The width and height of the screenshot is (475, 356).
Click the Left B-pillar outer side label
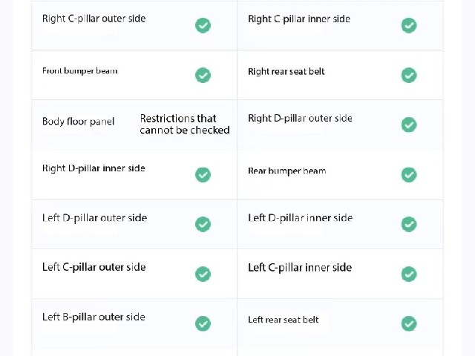click(94, 317)
